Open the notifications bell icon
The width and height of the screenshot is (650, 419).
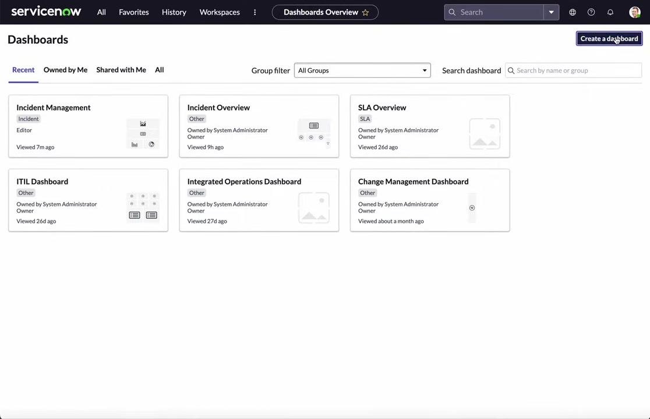pyautogui.click(x=610, y=12)
